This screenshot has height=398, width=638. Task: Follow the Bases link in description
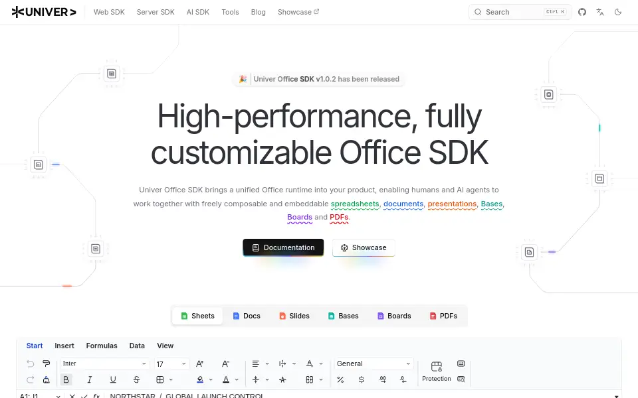492,204
